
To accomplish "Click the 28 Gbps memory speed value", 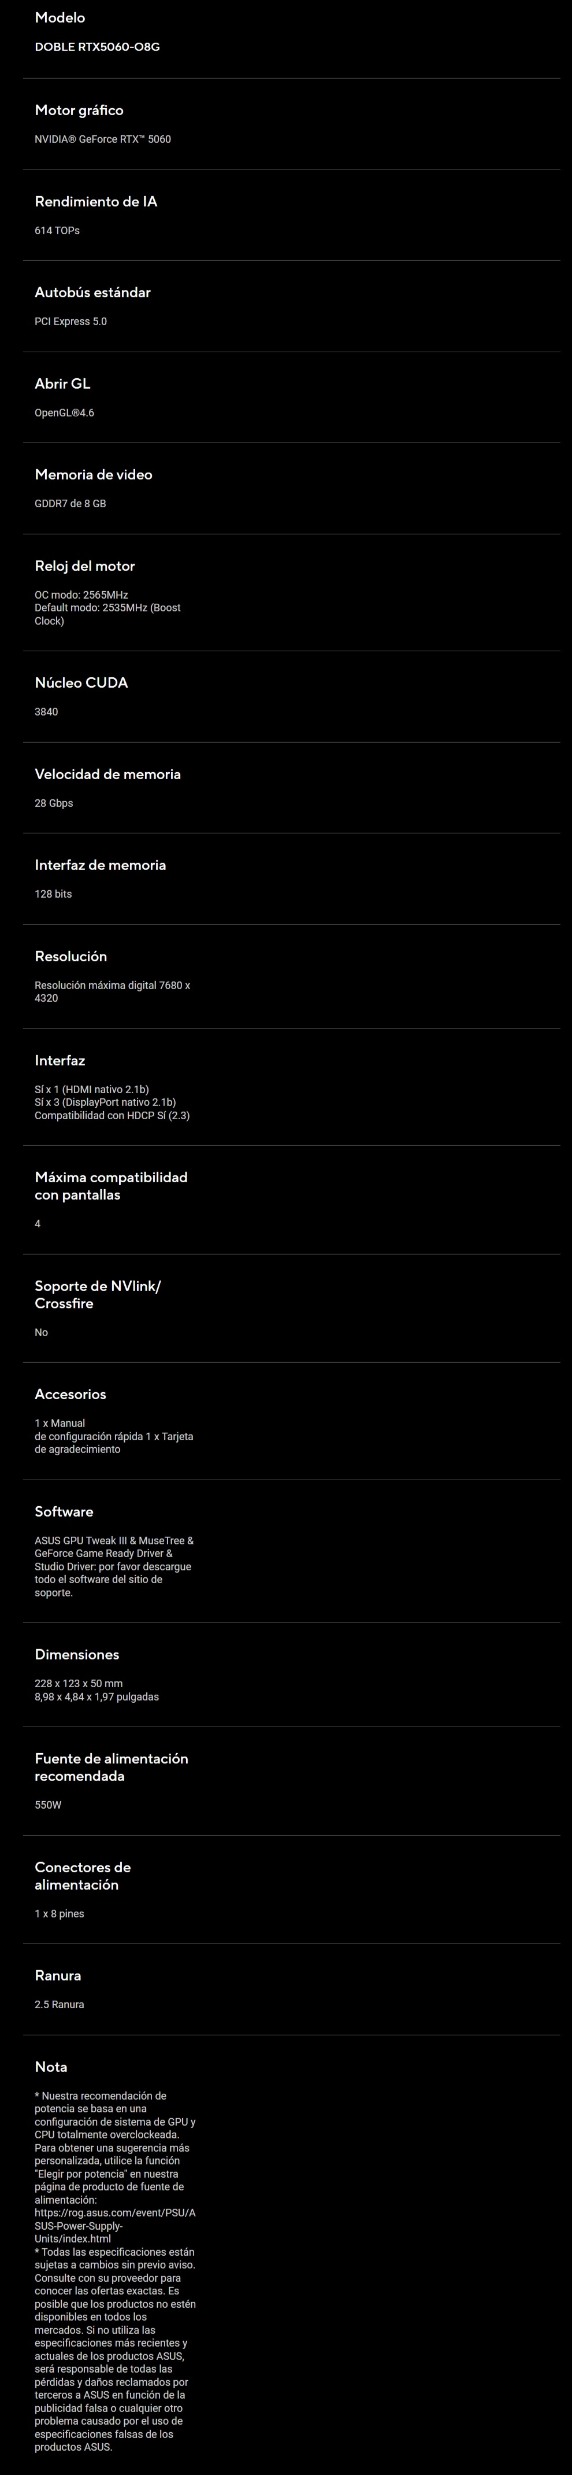I will [54, 803].
